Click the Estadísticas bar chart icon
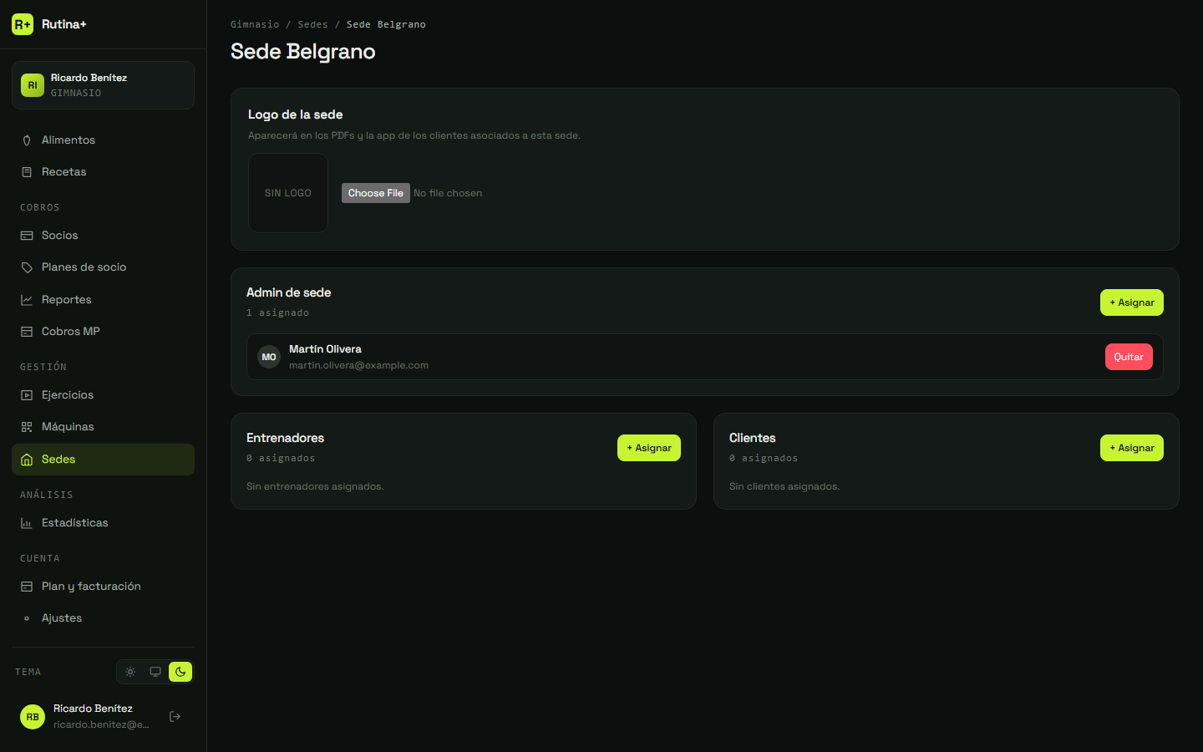 coord(27,523)
